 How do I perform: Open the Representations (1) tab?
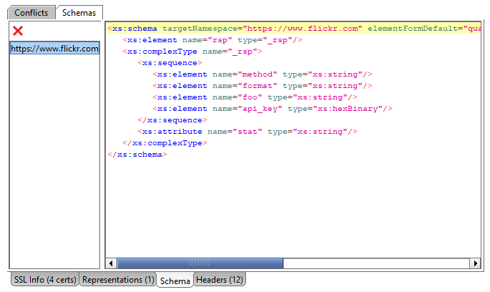118,280
